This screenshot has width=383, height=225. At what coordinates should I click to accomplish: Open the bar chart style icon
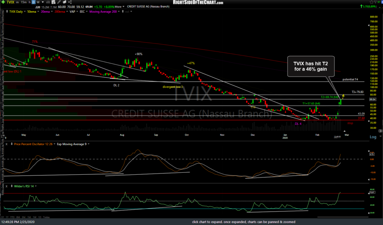[48, 2]
